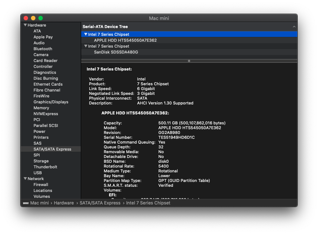Select the APPLE HDD HTS545050A7E362 device row
Screen dimensions: 318x234
189,40
